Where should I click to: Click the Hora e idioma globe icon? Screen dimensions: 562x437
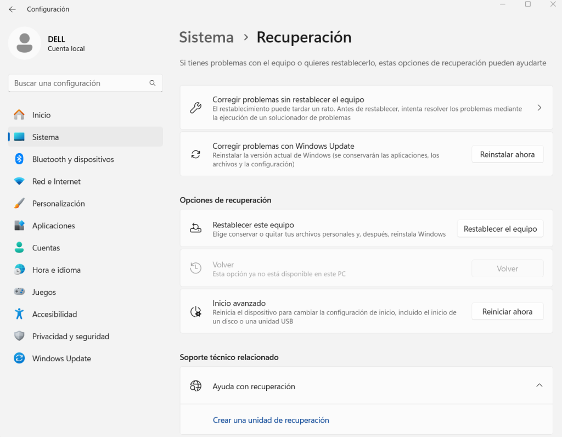(19, 270)
